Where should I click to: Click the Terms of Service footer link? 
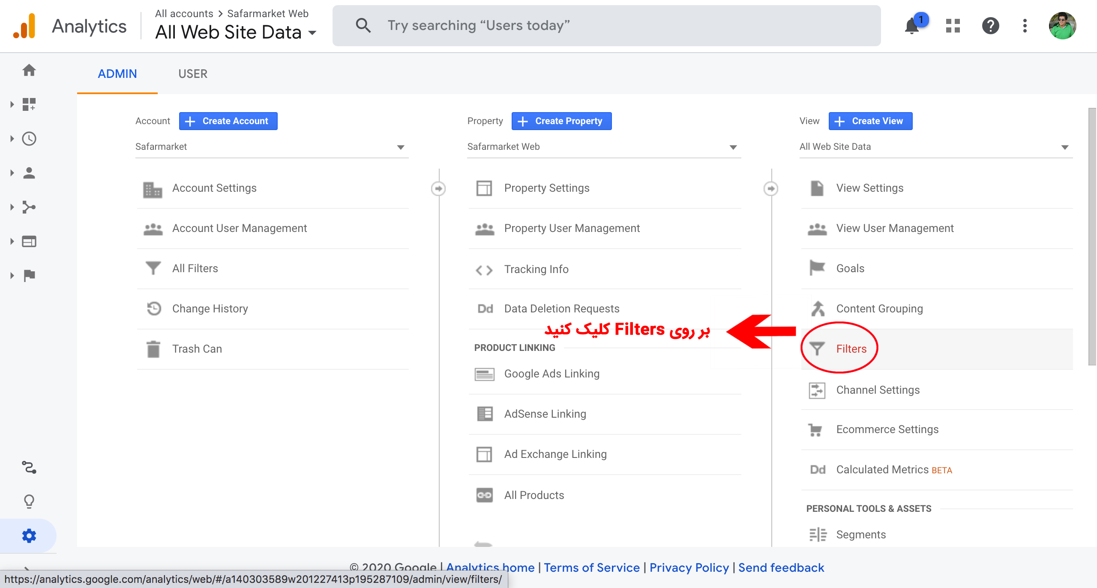(592, 567)
